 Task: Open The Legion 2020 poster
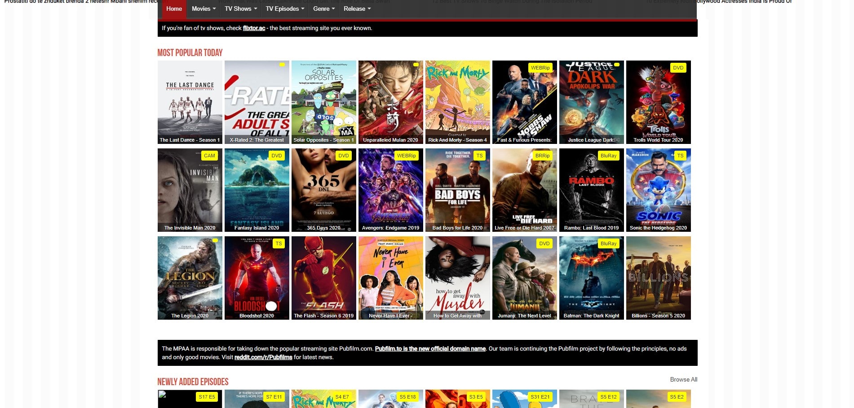coord(190,278)
